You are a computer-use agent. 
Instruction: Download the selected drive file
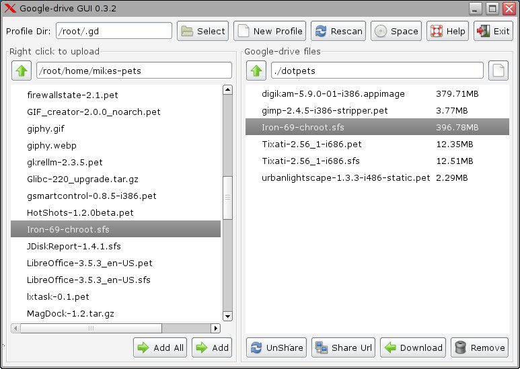tap(413, 347)
